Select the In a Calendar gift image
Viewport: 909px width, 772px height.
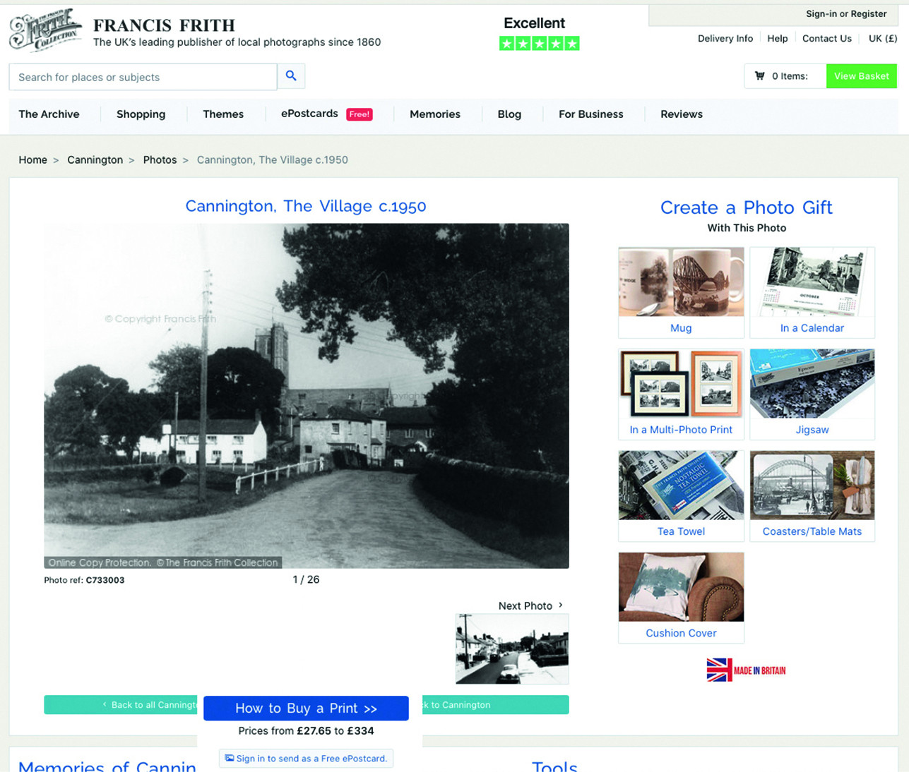click(812, 282)
